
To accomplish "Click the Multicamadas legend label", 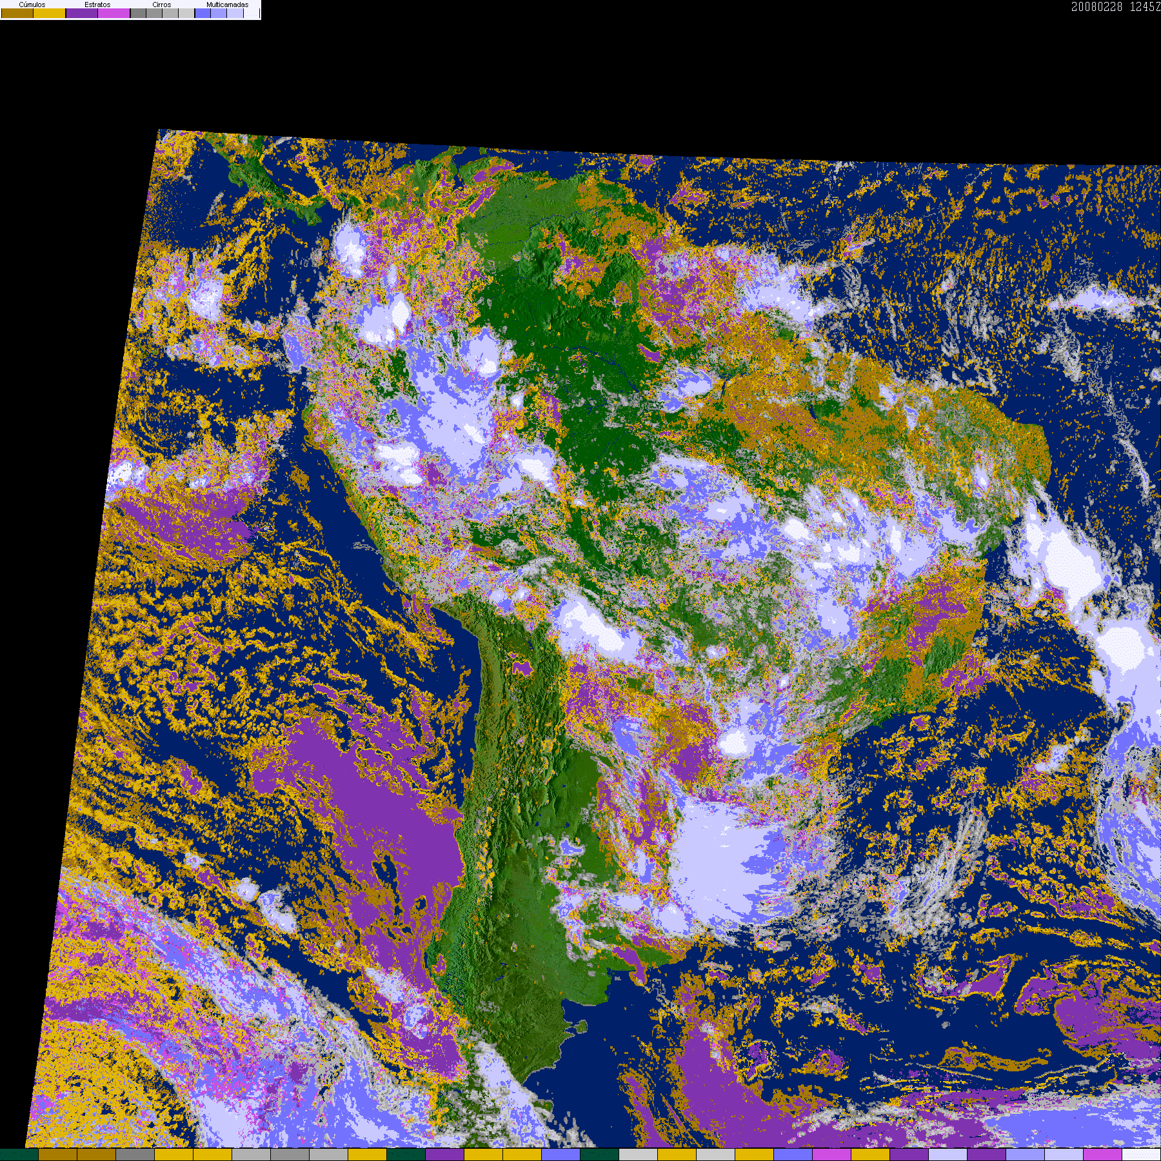I will coord(227,5).
